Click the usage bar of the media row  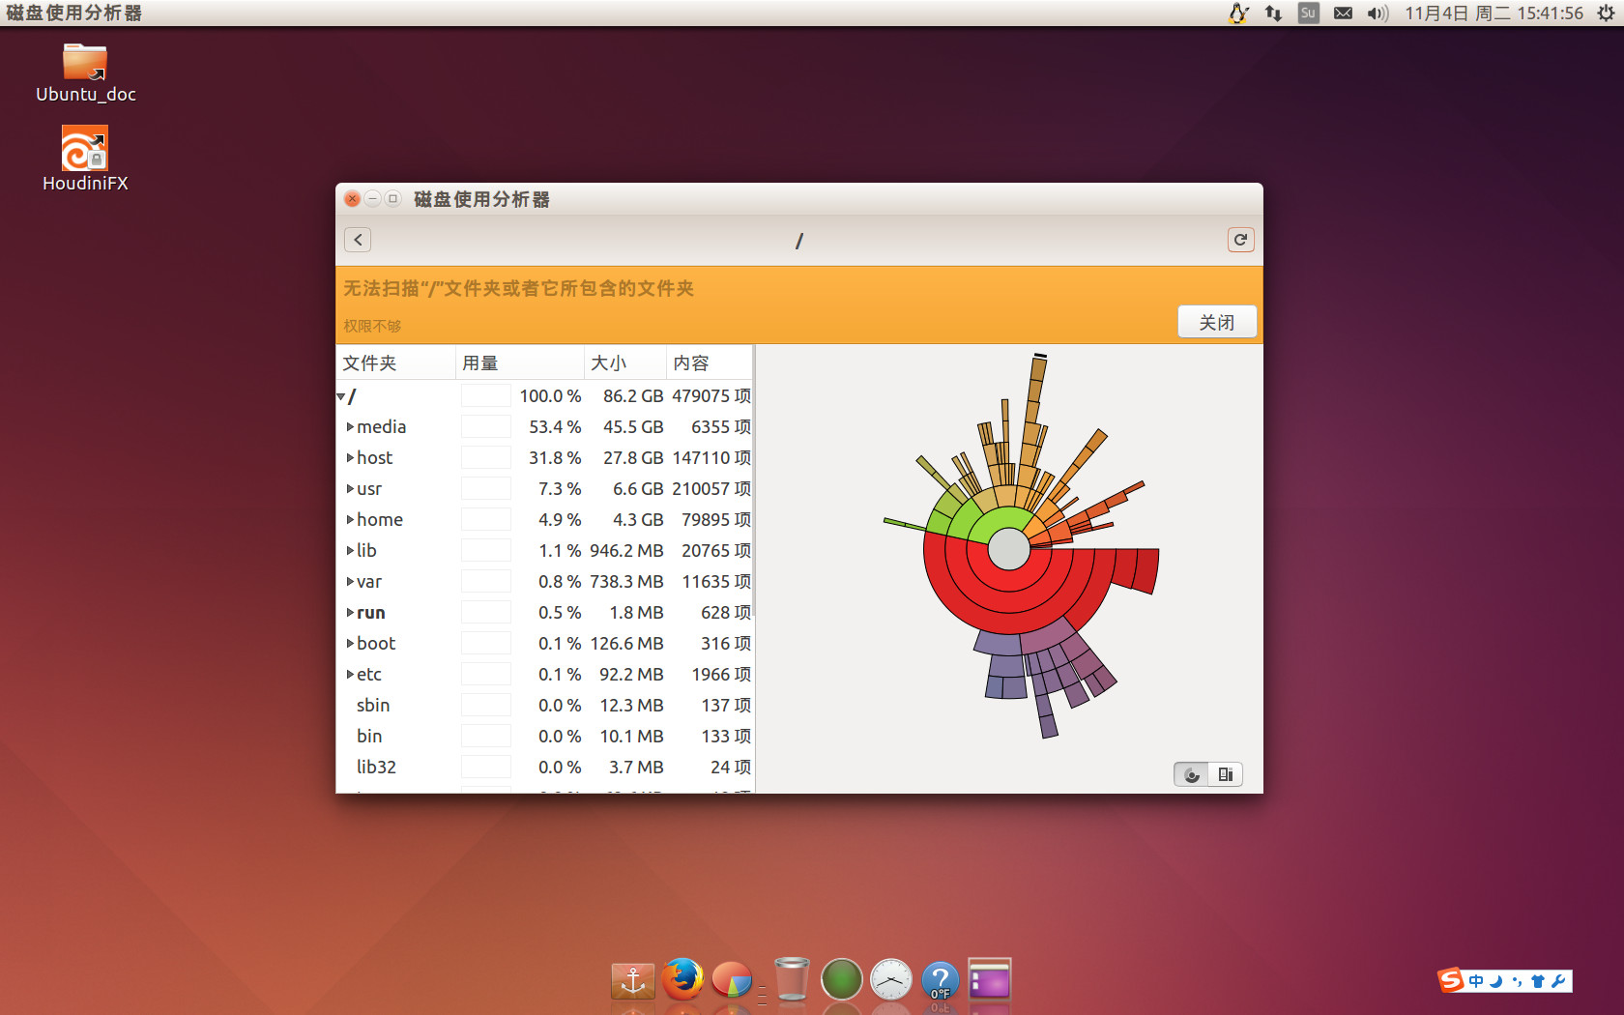coord(486,427)
